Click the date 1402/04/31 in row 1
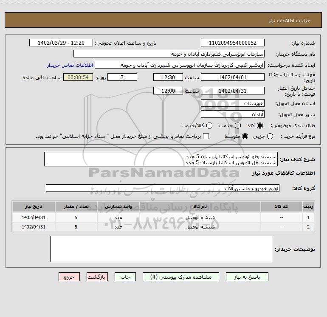This screenshot has width=327, height=317. pos(34,217)
